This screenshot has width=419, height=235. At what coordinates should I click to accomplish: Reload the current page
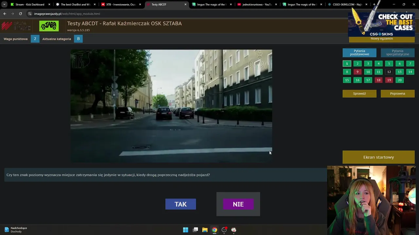pyautogui.click(x=20, y=14)
